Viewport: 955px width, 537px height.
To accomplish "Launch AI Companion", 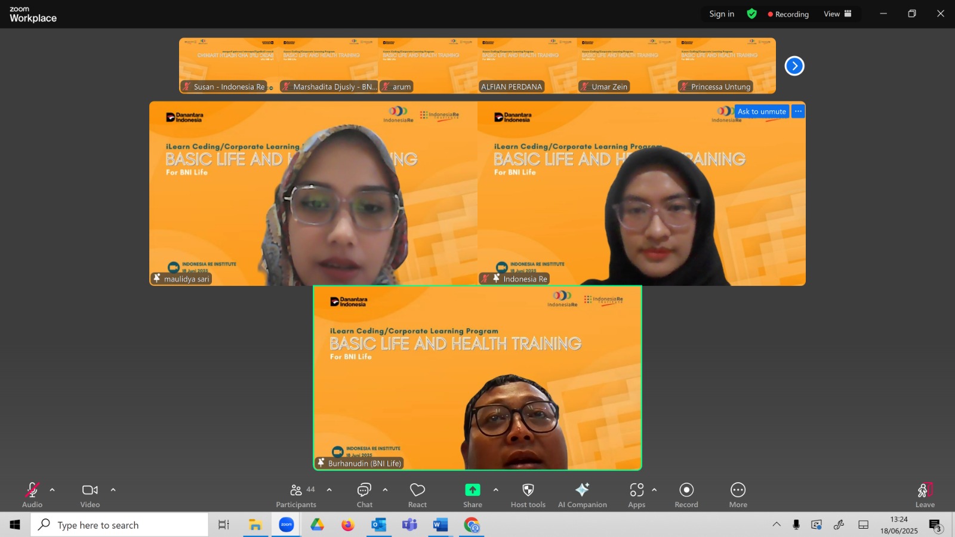I will click(582, 495).
